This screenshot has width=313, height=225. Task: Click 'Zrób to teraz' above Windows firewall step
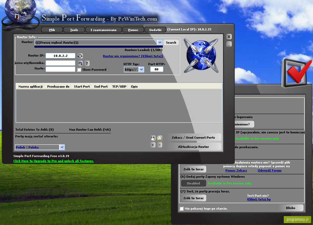click(193, 169)
